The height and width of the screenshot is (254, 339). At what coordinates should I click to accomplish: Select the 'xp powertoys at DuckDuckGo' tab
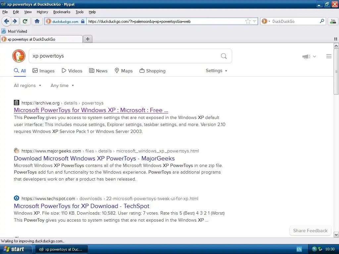[x=41, y=39]
